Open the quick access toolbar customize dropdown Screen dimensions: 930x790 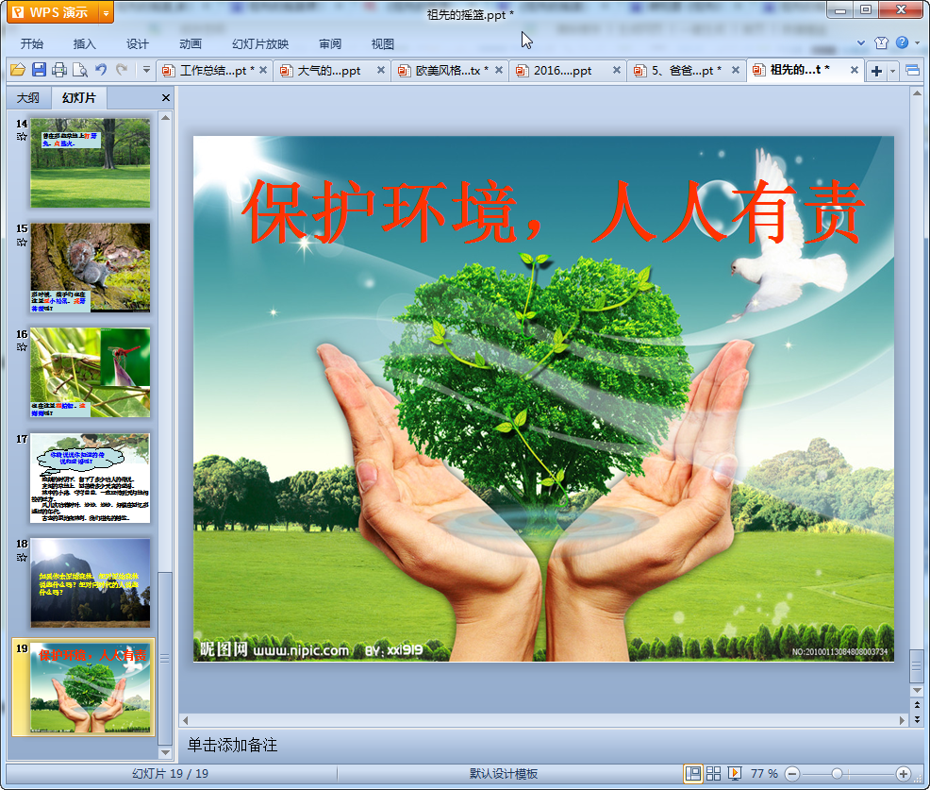coord(146,70)
